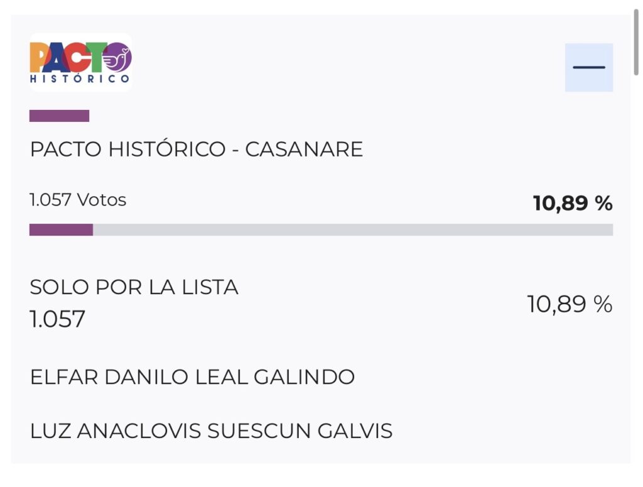Screen dimensions: 643x487
Task: Click the gray unfilled part of the progress bar
Action: (x=352, y=230)
